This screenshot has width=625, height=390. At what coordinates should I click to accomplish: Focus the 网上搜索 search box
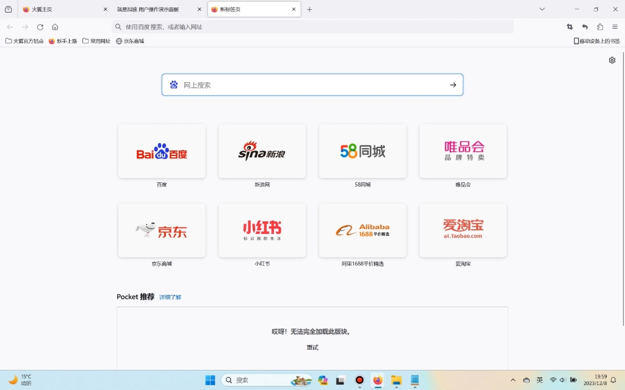(x=312, y=85)
